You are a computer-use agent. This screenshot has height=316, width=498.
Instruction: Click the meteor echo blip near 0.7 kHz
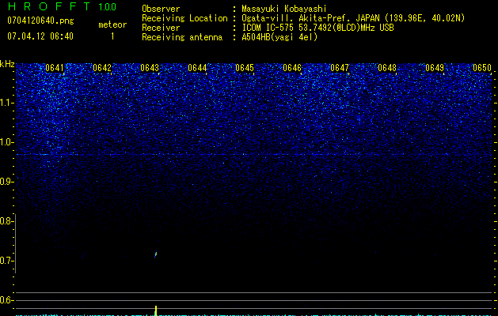tap(156, 254)
